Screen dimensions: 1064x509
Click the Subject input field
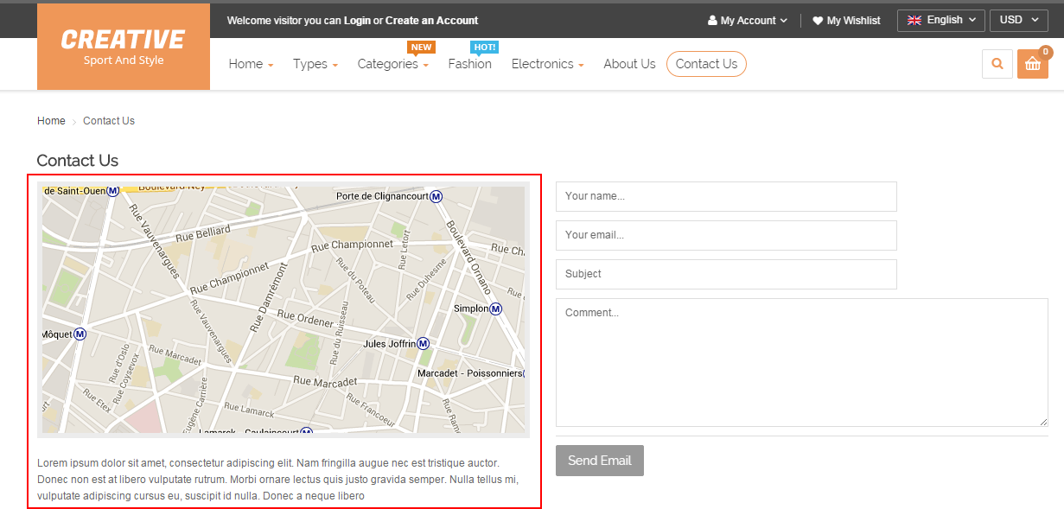coord(726,274)
